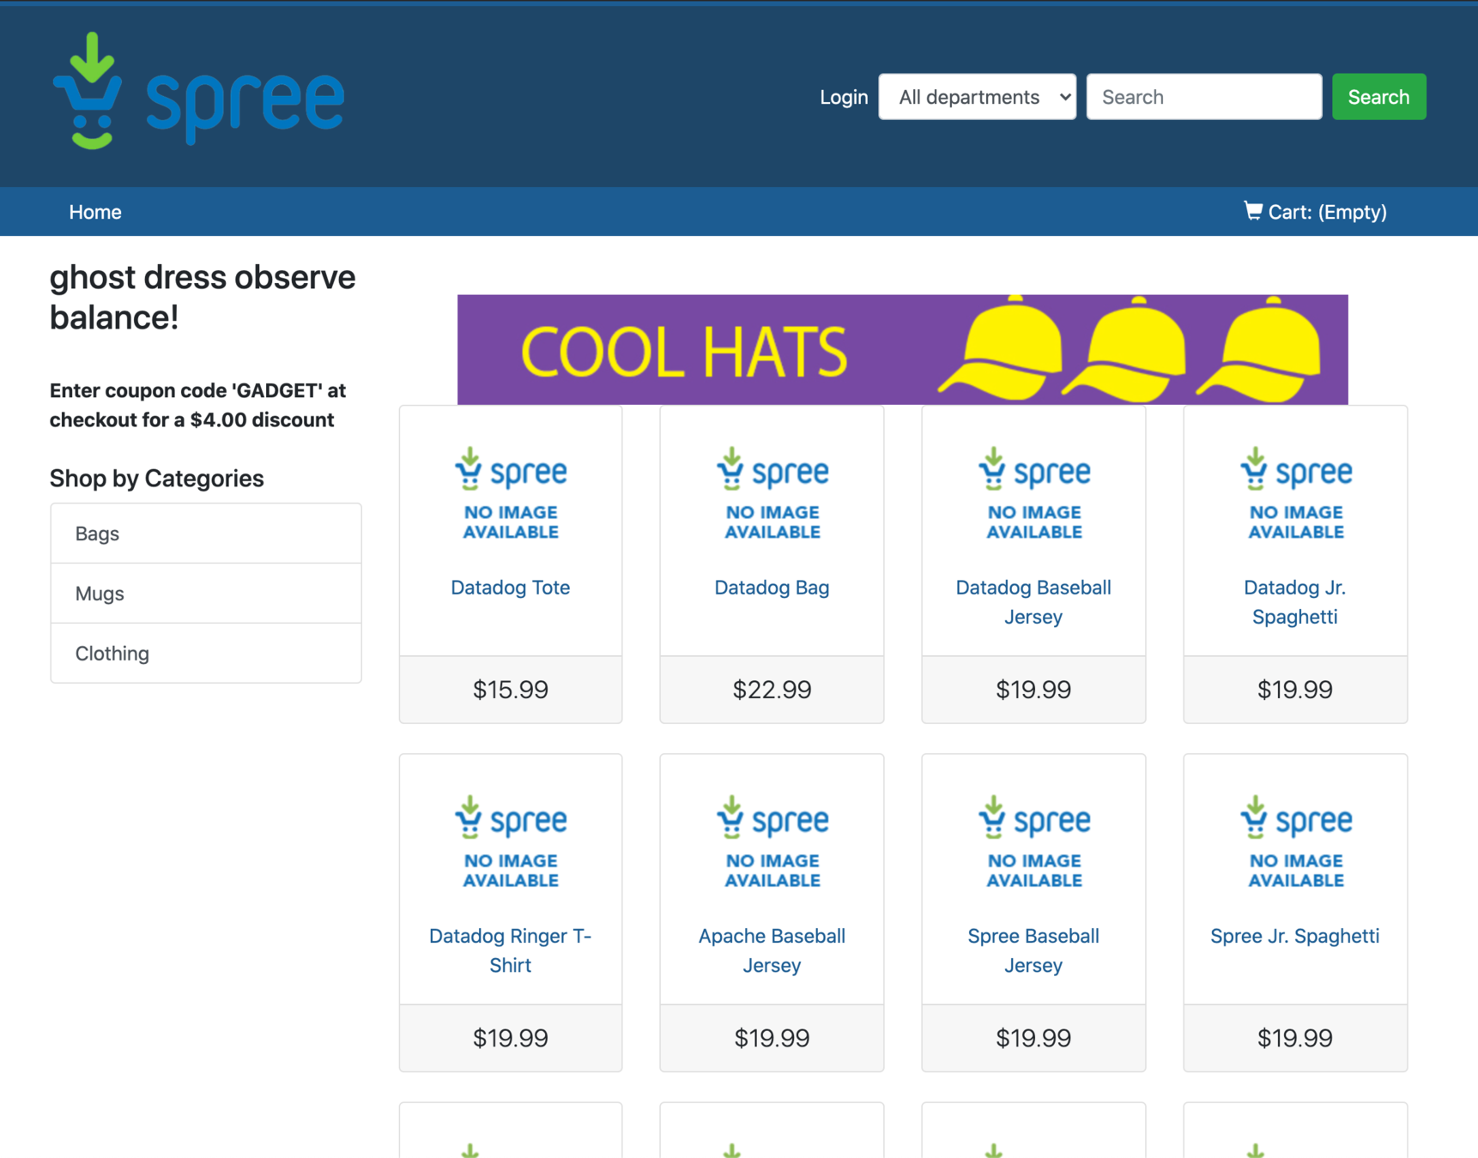
Task: Click $19.99 price under Datadog Ringer T-Shirt
Action: [510, 1038]
